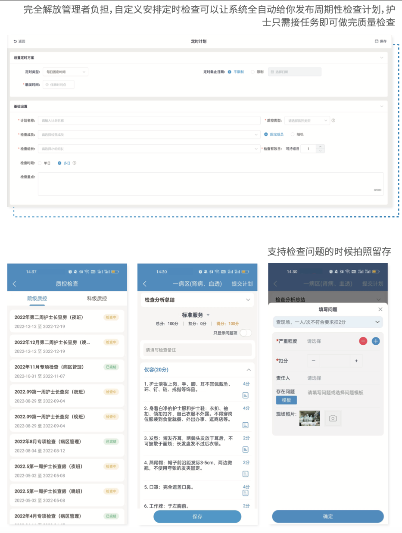Screen dimensions: 402x533
Task: Decrease 可持续日 with down arrow
Action: pyautogui.click(x=320, y=151)
